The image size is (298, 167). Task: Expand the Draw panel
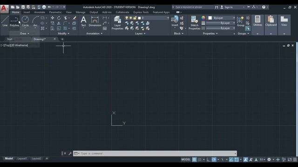[x=25, y=33]
